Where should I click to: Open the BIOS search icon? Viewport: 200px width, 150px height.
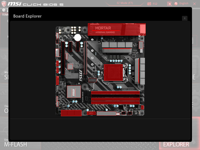click(x=169, y=4)
